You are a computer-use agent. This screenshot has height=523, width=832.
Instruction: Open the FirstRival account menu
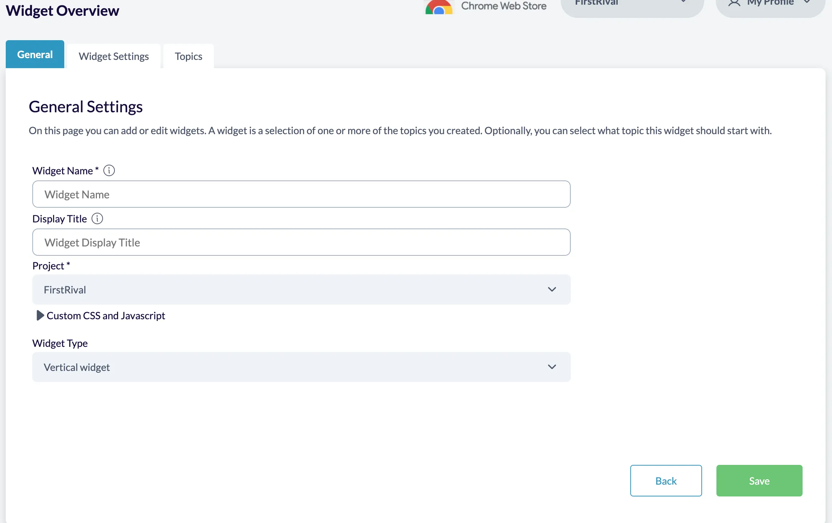(632, 3)
